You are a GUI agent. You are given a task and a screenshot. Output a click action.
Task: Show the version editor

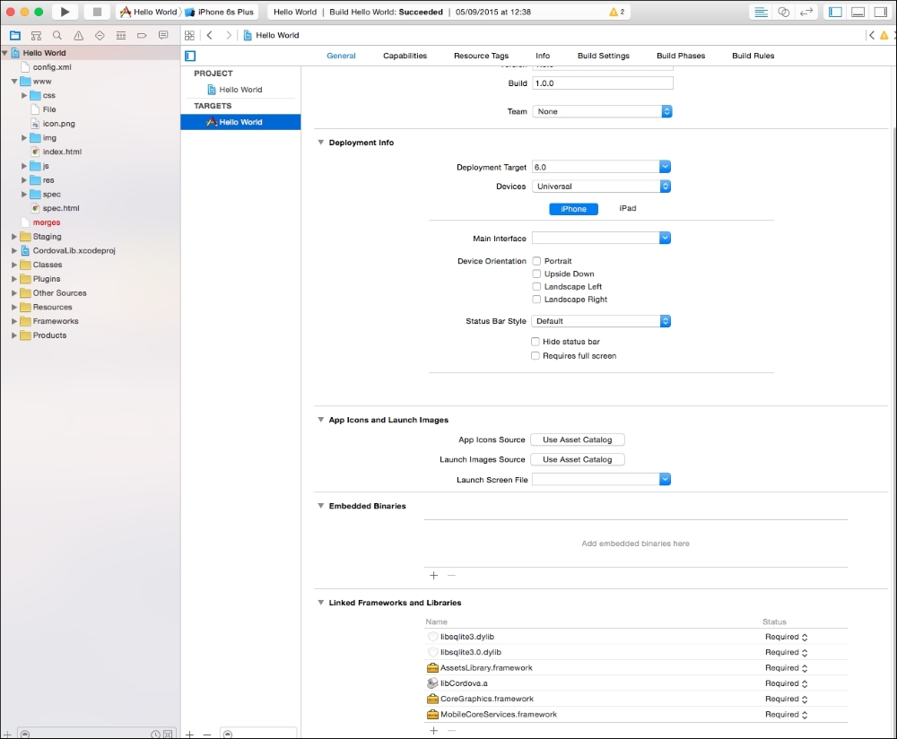point(806,12)
